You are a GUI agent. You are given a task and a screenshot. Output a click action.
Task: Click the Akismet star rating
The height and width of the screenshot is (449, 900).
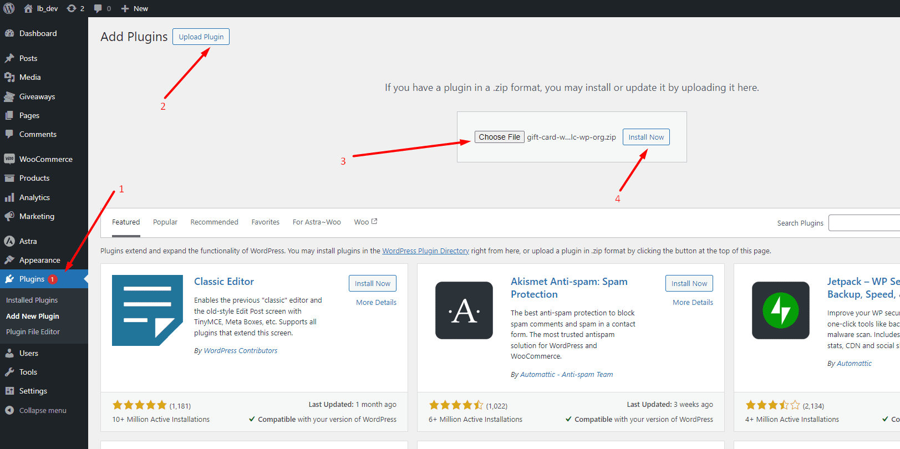click(x=456, y=405)
